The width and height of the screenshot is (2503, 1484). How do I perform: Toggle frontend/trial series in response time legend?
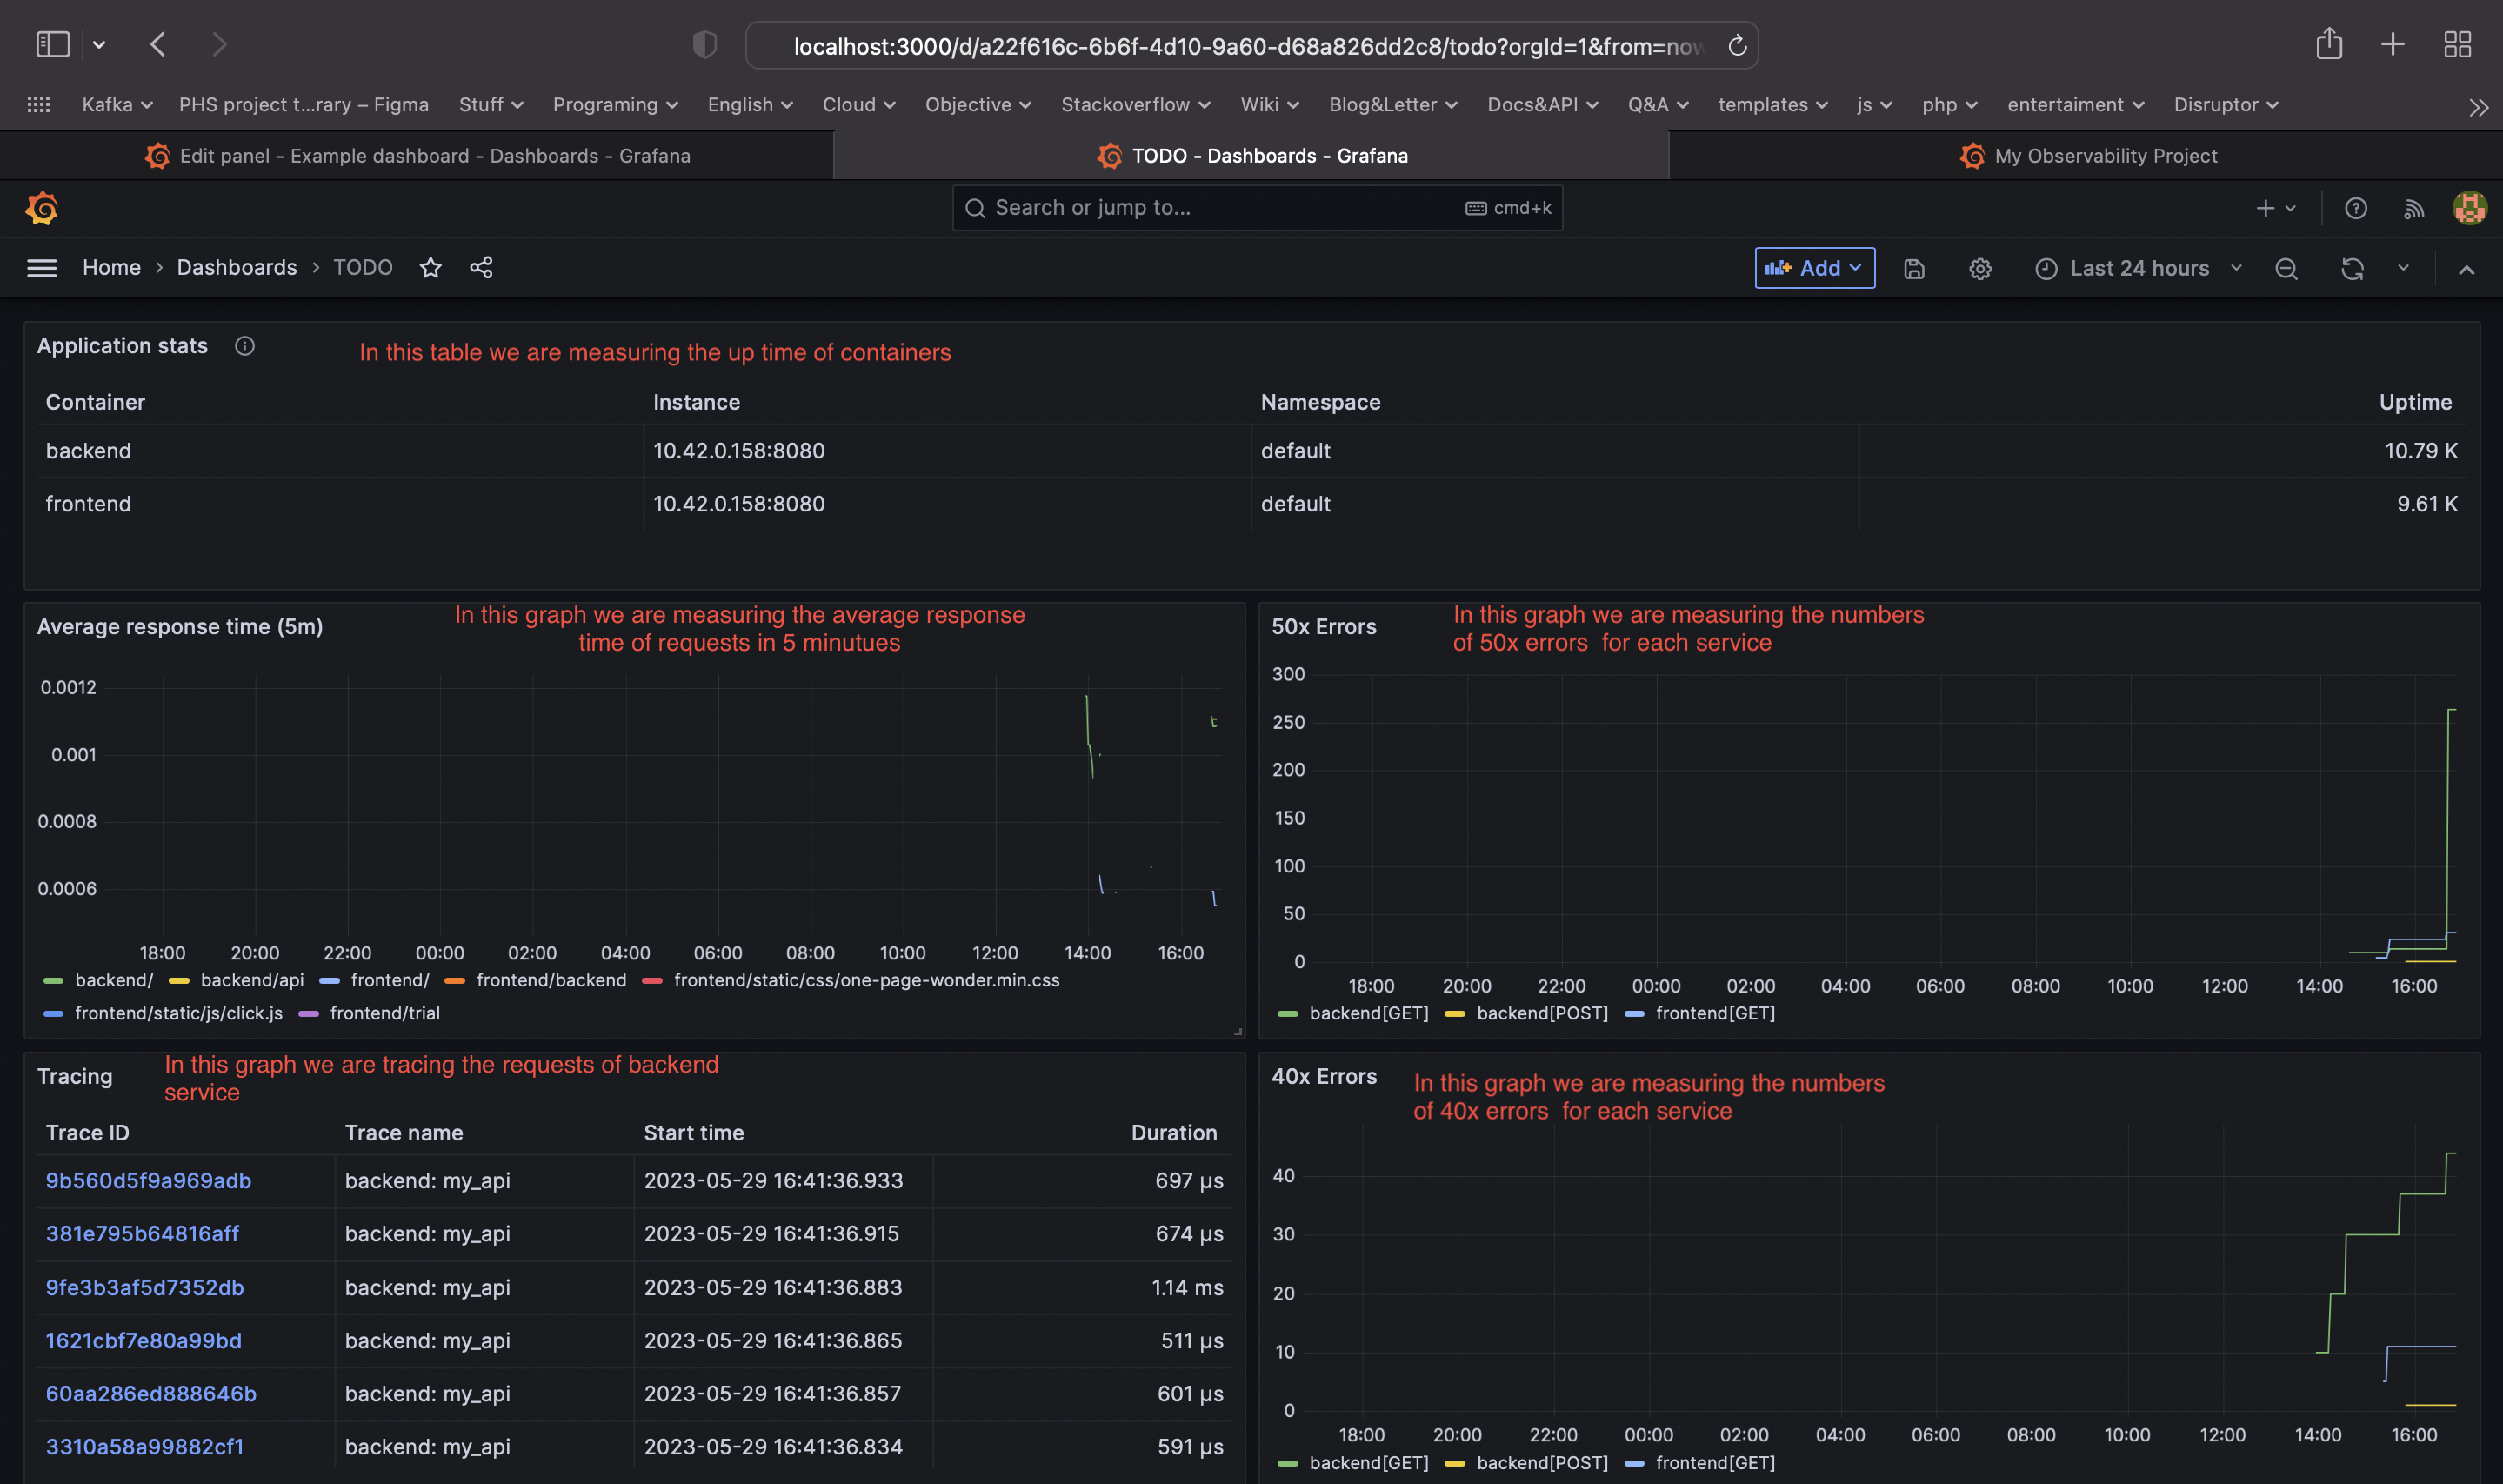point(384,1013)
